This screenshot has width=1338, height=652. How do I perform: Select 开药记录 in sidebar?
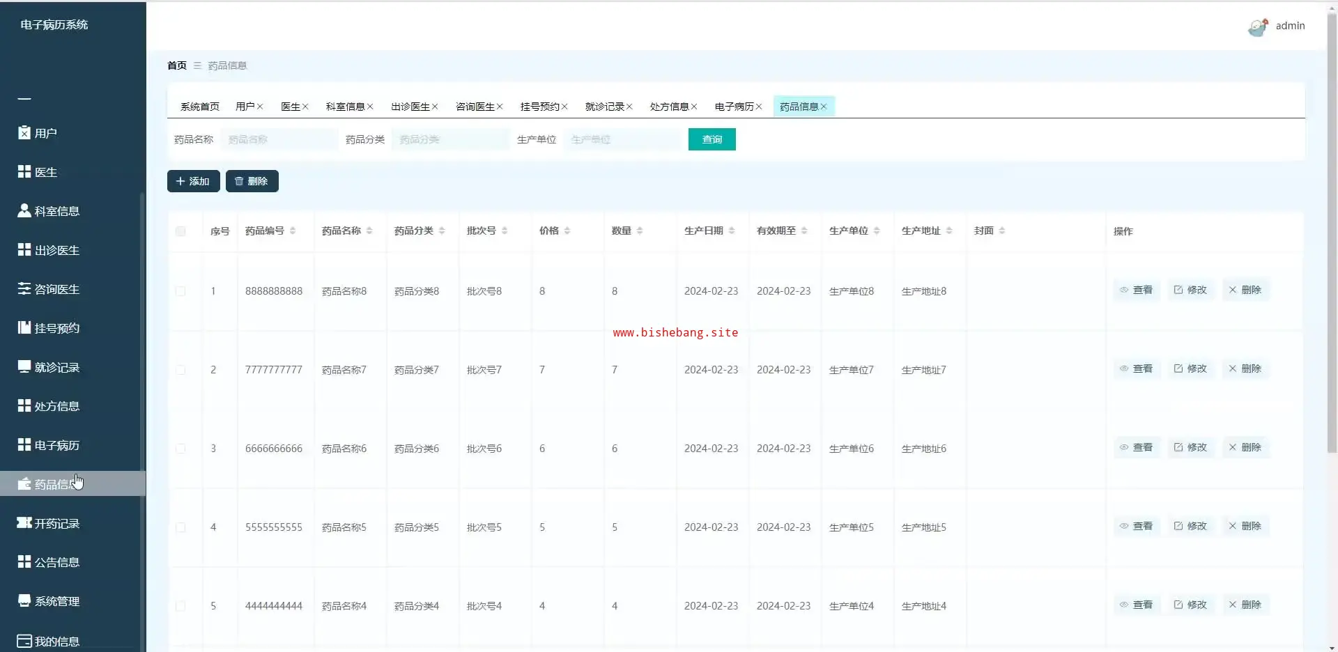click(x=56, y=523)
